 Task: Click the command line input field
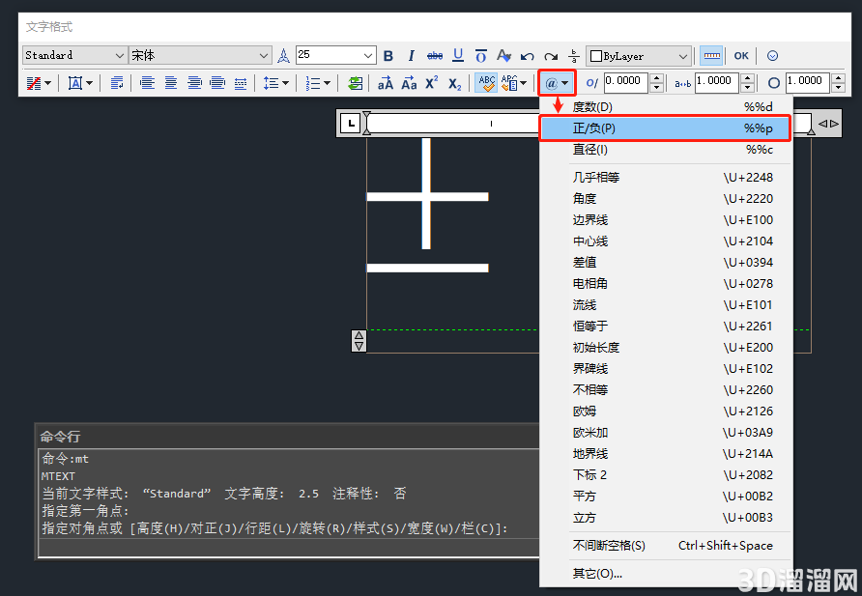[x=289, y=548]
